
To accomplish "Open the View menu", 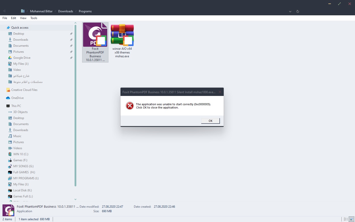I will 23,18.
